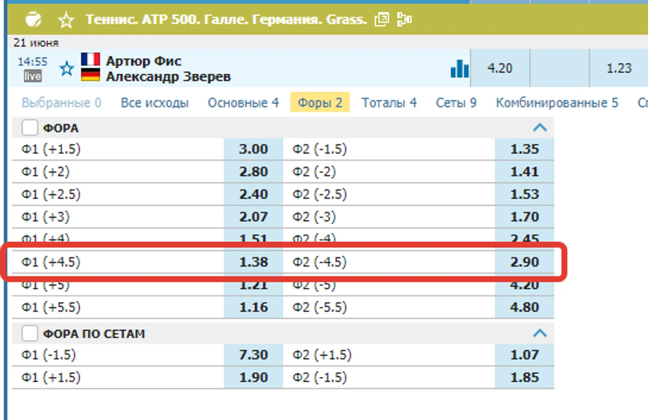
Task: Collapse the ФОРА section chevron
Action: tap(540, 128)
